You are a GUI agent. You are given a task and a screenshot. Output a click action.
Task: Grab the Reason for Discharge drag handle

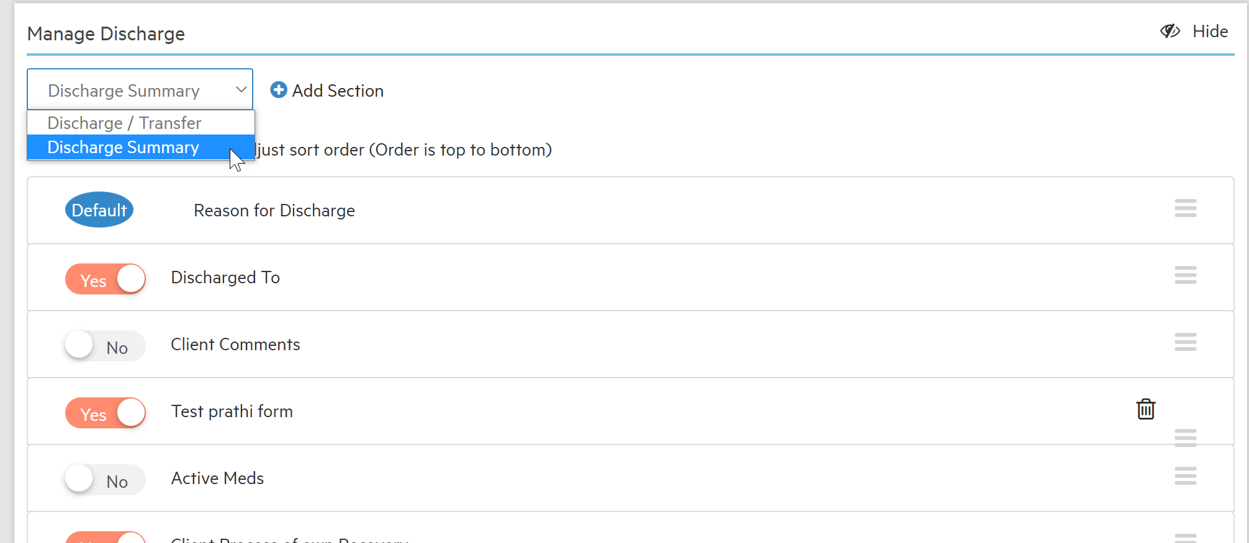click(1185, 208)
